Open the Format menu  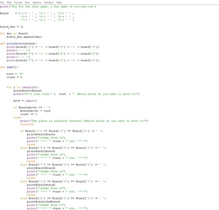(x=18, y=3)
